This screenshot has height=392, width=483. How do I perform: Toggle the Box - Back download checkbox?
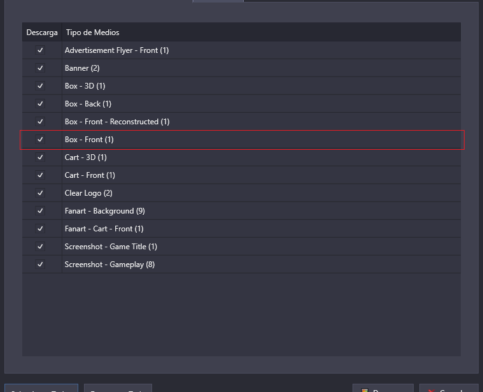point(40,104)
